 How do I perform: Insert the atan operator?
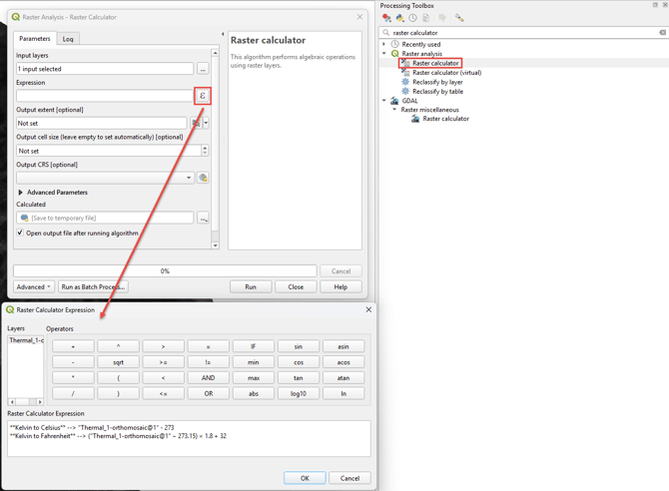click(x=343, y=378)
